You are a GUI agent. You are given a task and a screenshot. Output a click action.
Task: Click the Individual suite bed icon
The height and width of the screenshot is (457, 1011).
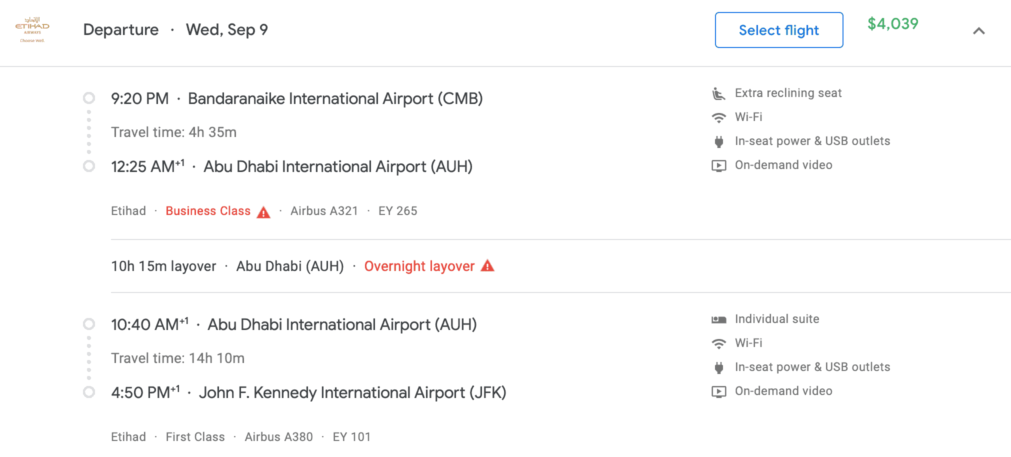718,319
